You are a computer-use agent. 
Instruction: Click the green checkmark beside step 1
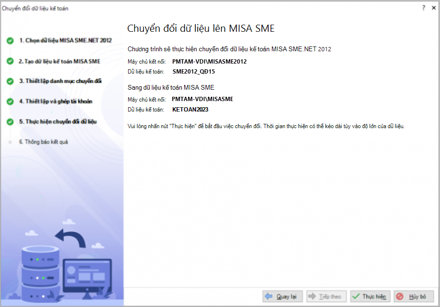pos(10,41)
